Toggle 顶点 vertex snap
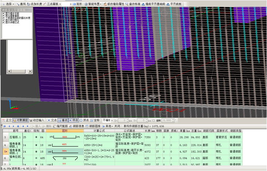The height and width of the screenshot is (171, 267). point(84,120)
